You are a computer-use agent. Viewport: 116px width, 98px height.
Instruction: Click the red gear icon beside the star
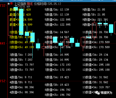[x=12, y=4]
